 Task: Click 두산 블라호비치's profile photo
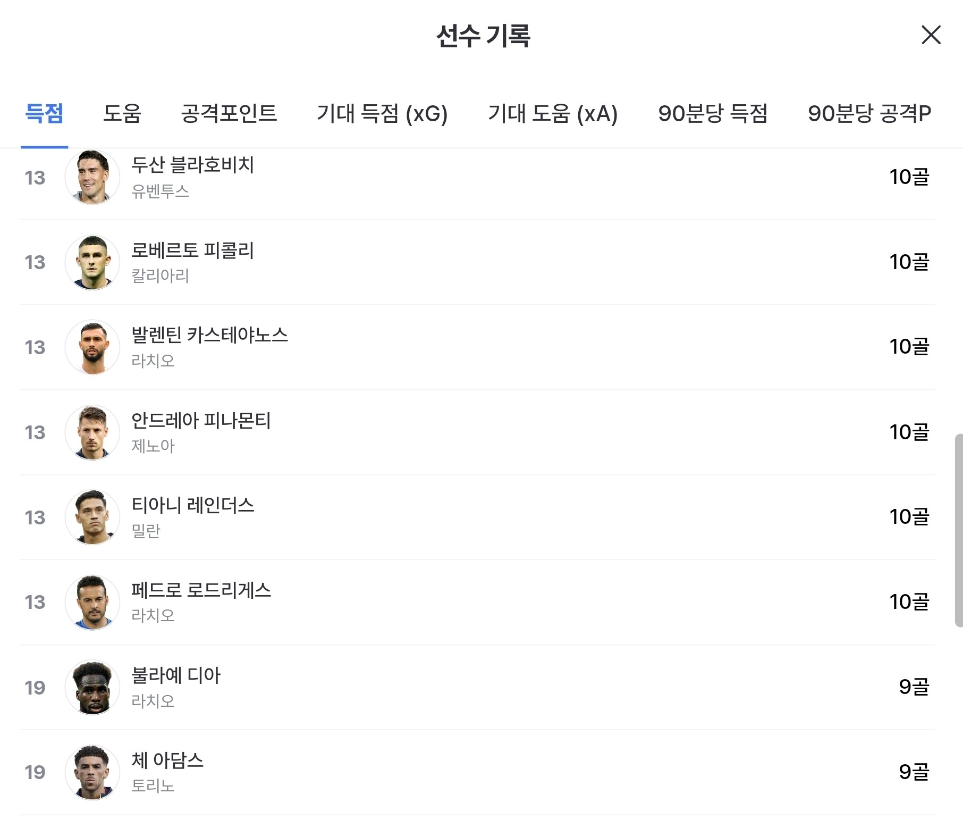[x=92, y=177]
